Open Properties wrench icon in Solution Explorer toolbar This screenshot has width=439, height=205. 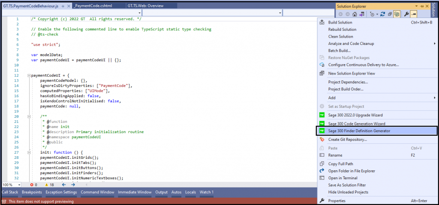[406, 14]
